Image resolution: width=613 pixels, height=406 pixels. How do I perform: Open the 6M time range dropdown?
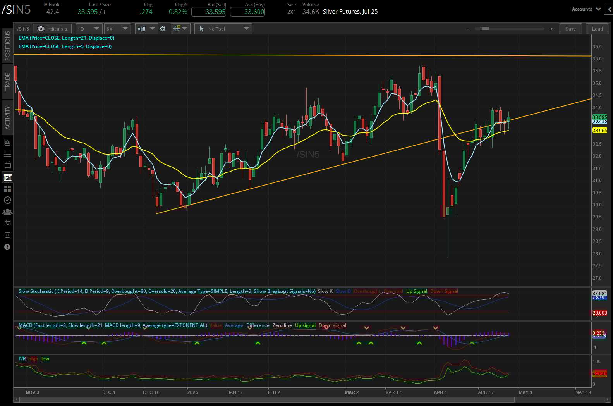point(118,29)
